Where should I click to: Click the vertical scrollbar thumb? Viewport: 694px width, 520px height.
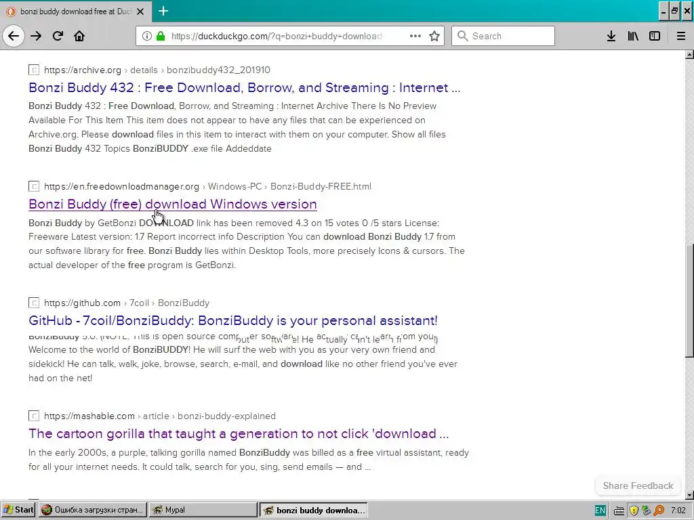click(689, 301)
